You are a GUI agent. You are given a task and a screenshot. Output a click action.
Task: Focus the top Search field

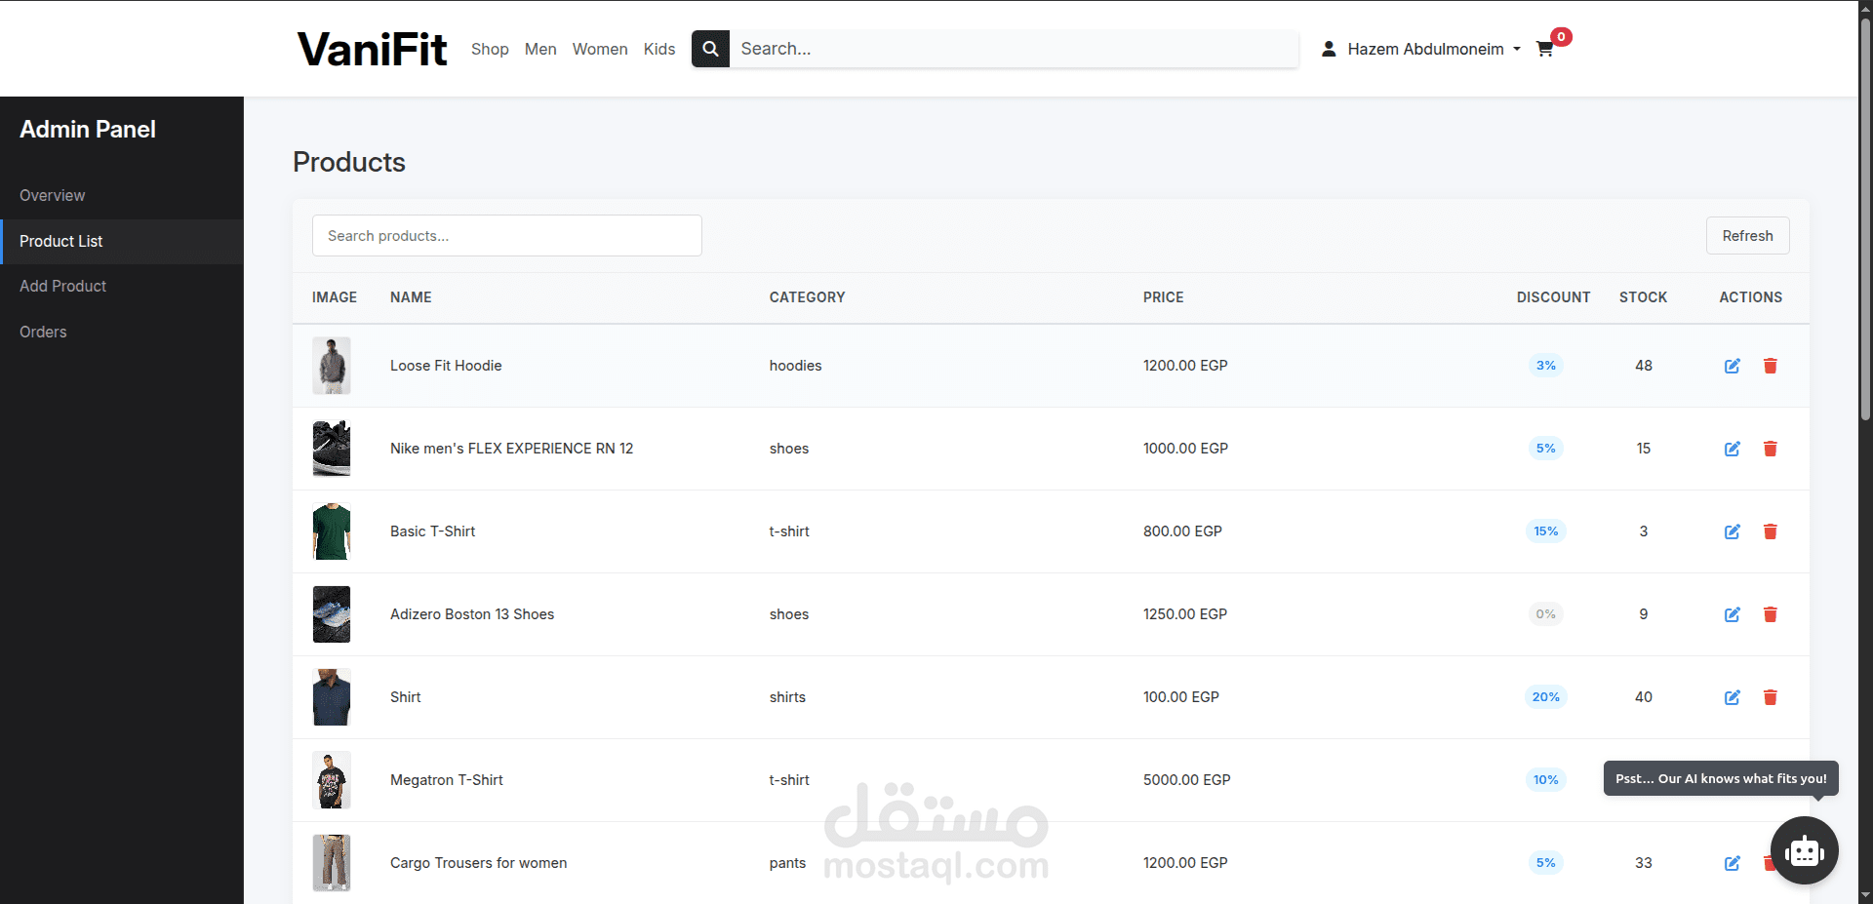1014,49
